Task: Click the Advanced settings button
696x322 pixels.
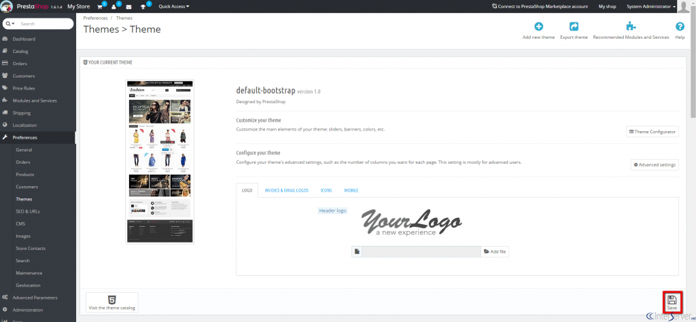Action: (x=655, y=164)
